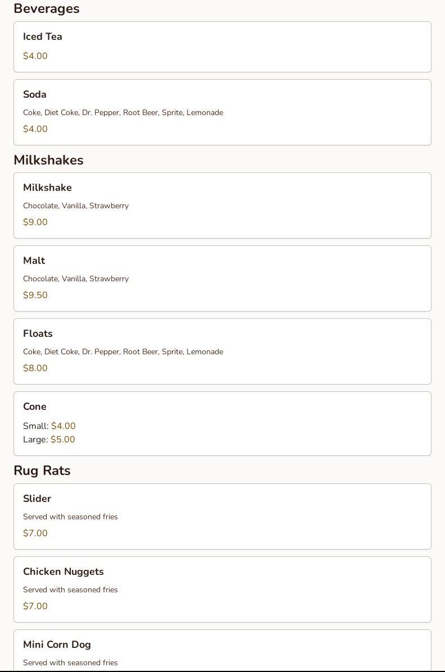This screenshot has width=445, height=672.
Task: Open the Chicken Nuggets item card
Action: [222, 589]
